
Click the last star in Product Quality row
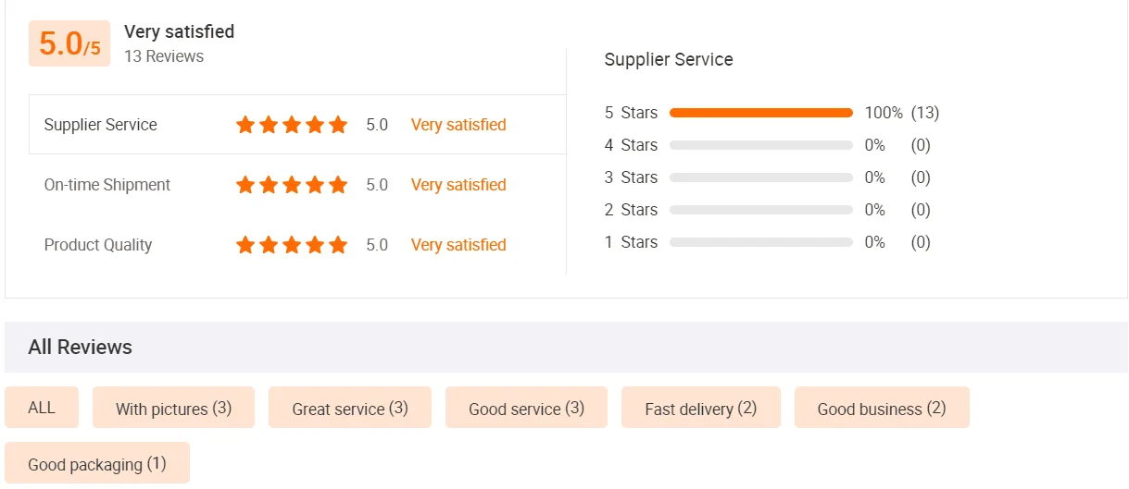coord(338,245)
